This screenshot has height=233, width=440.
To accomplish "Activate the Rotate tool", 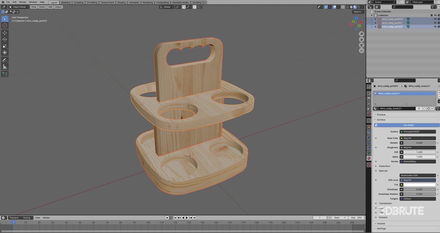I will [x=5, y=39].
